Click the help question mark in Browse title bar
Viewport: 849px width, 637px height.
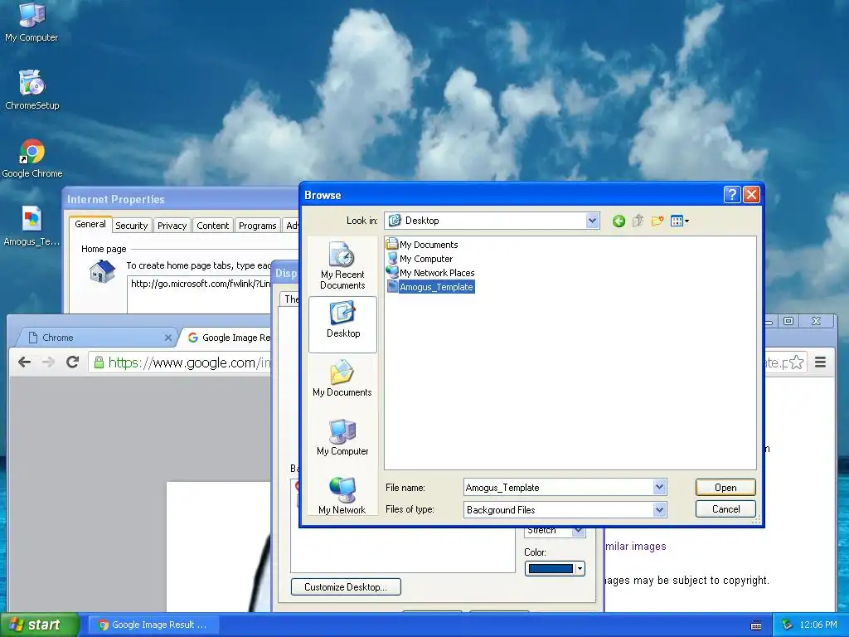(731, 195)
